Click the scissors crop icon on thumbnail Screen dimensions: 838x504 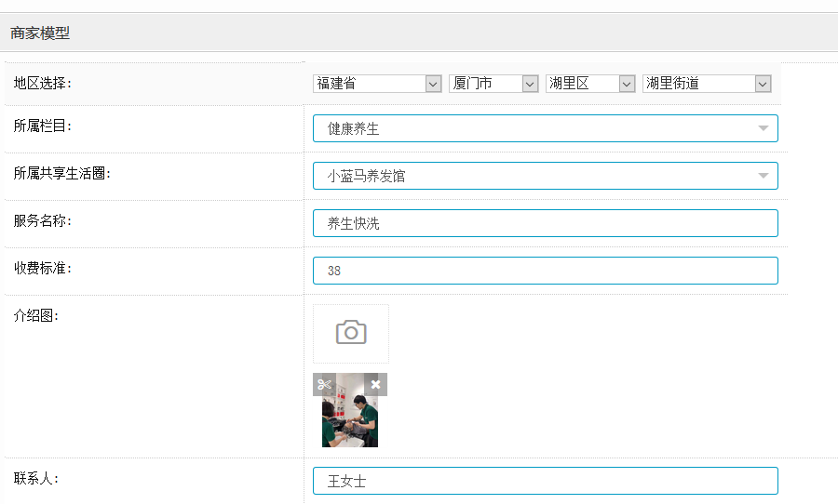(324, 385)
